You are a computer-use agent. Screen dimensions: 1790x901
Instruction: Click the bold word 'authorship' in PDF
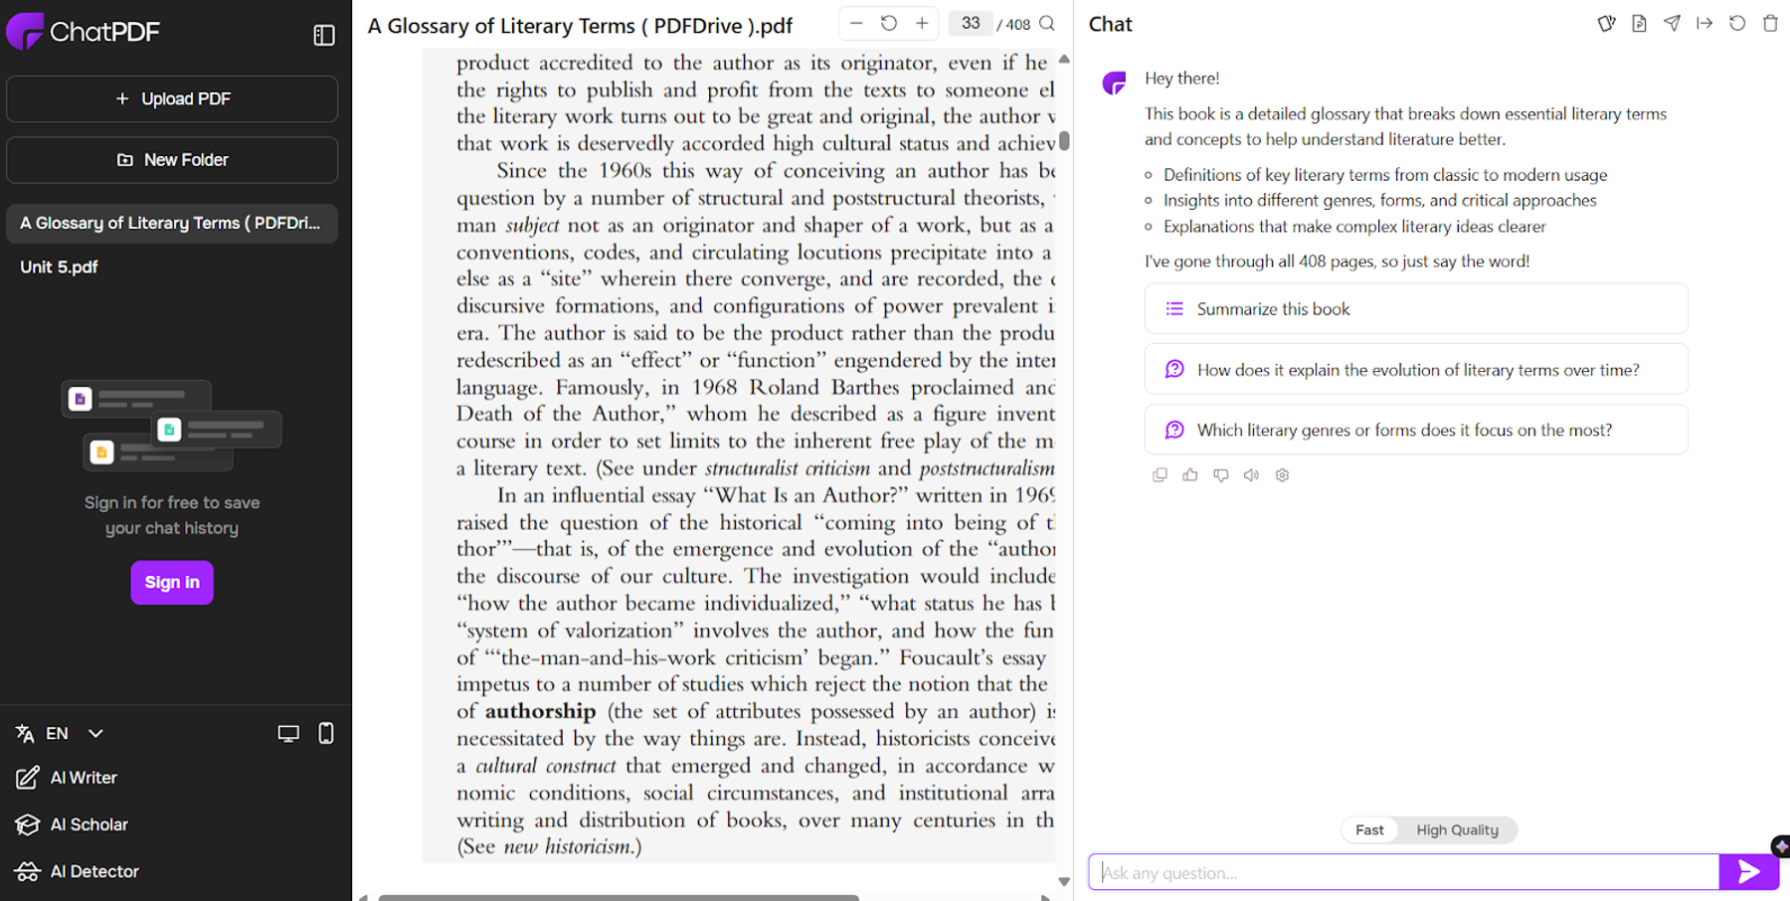pyautogui.click(x=540, y=712)
